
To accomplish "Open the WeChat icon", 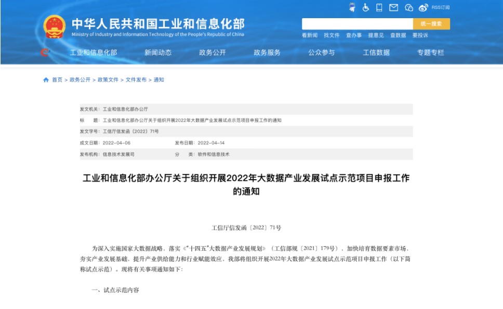I will click(x=408, y=8).
